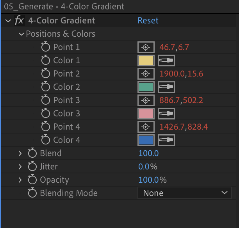This screenshot has height=228, width=239.
Task: Collapse the Positions & Colors group
Action: [x=21, y=34]
